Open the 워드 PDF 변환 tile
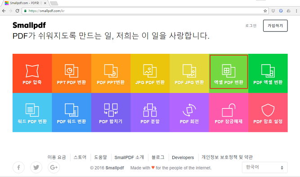The height and width of the screenshot is (177, 300). (32, 112)
